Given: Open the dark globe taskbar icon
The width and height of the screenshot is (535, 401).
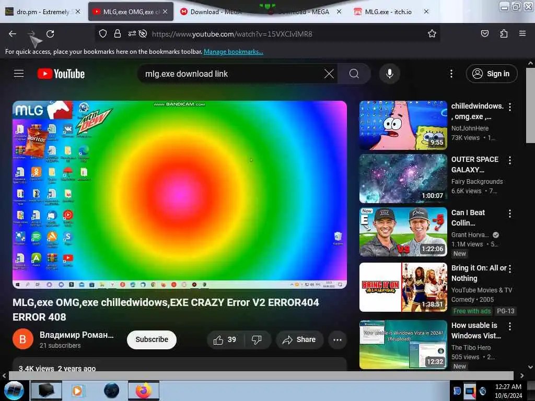Looking at the screenshot, I should coord(111,391).
